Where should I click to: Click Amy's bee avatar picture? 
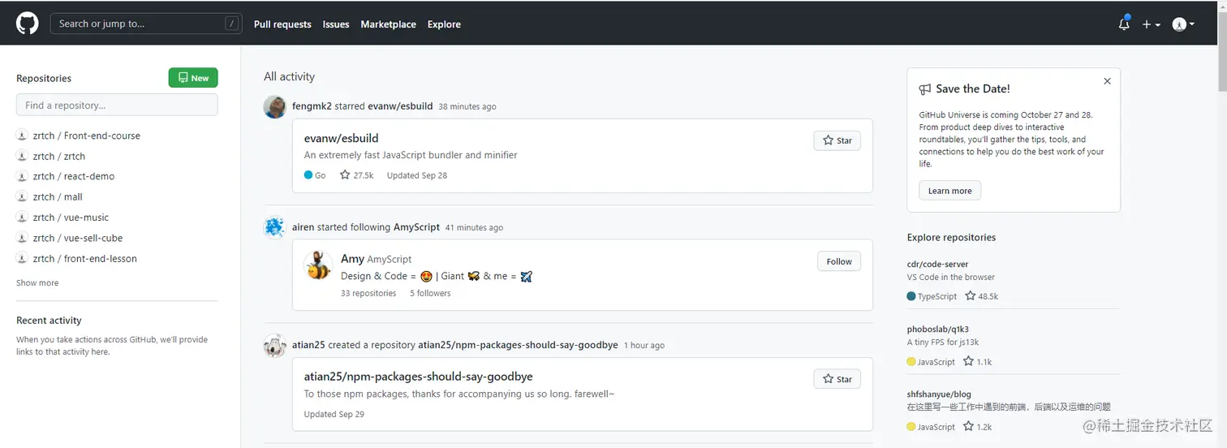tap(317, 265)
